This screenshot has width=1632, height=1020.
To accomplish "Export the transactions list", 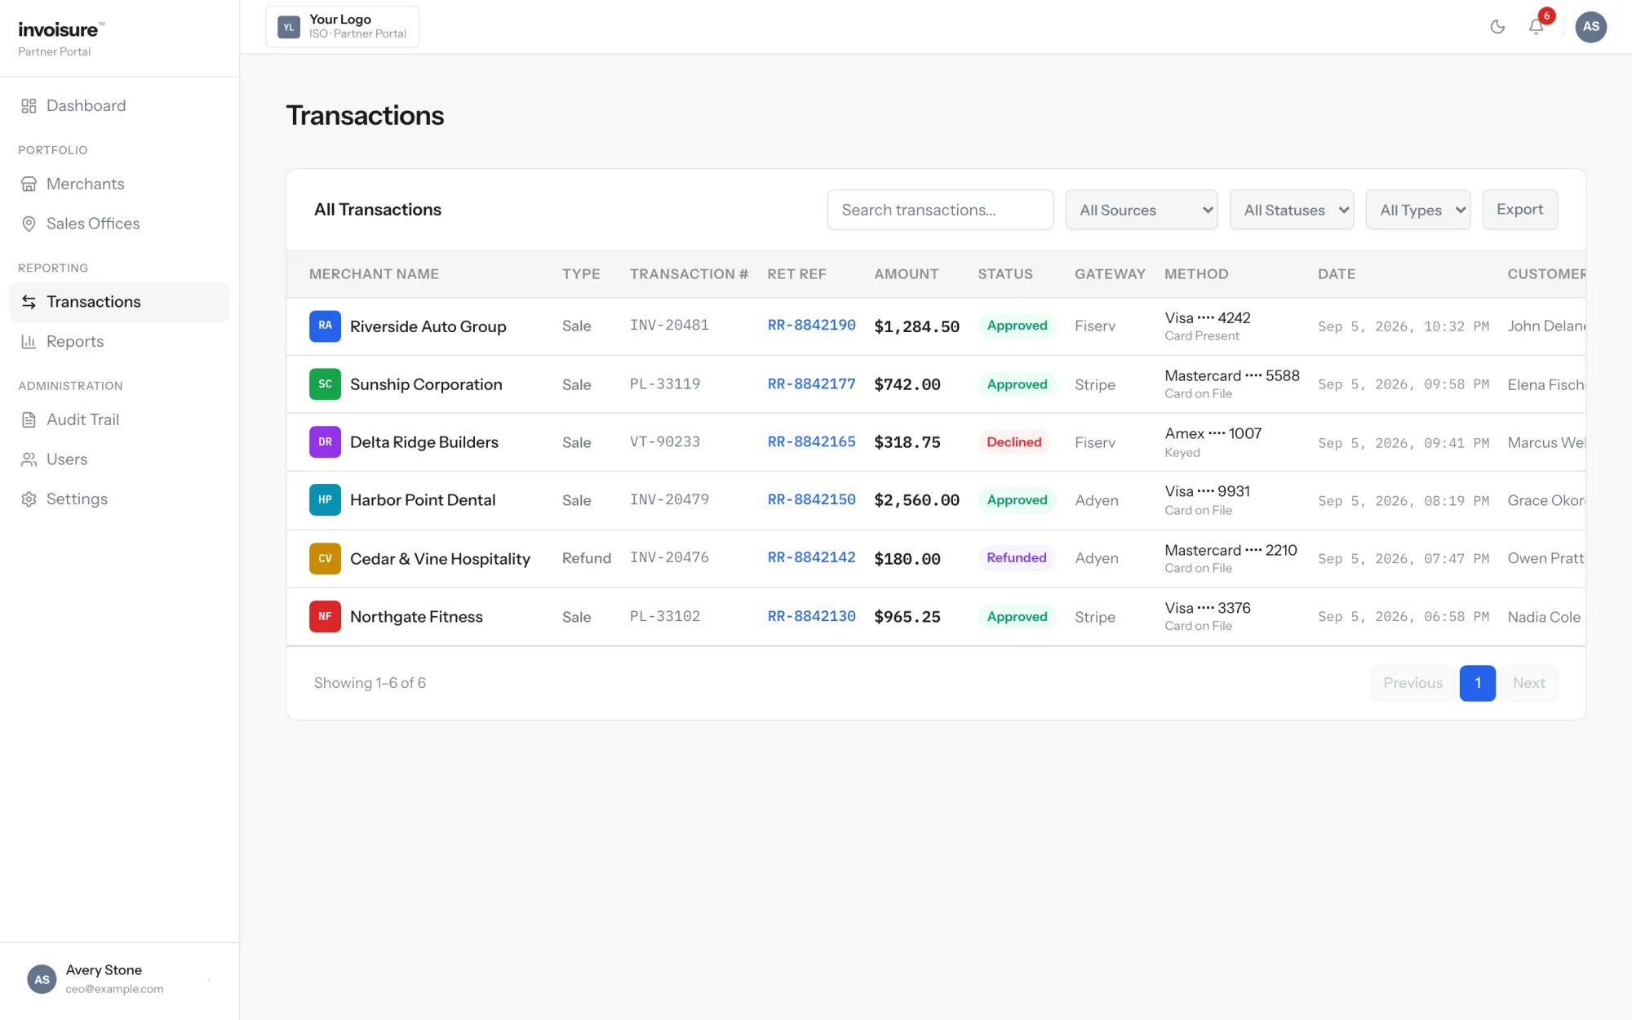I will [x=1519, y=210].
